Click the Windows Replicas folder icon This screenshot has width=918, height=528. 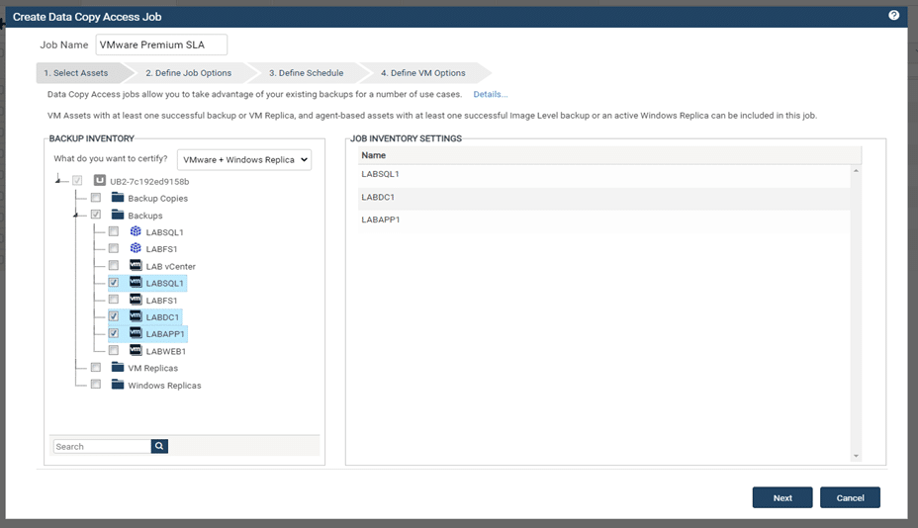click(118, 385)
